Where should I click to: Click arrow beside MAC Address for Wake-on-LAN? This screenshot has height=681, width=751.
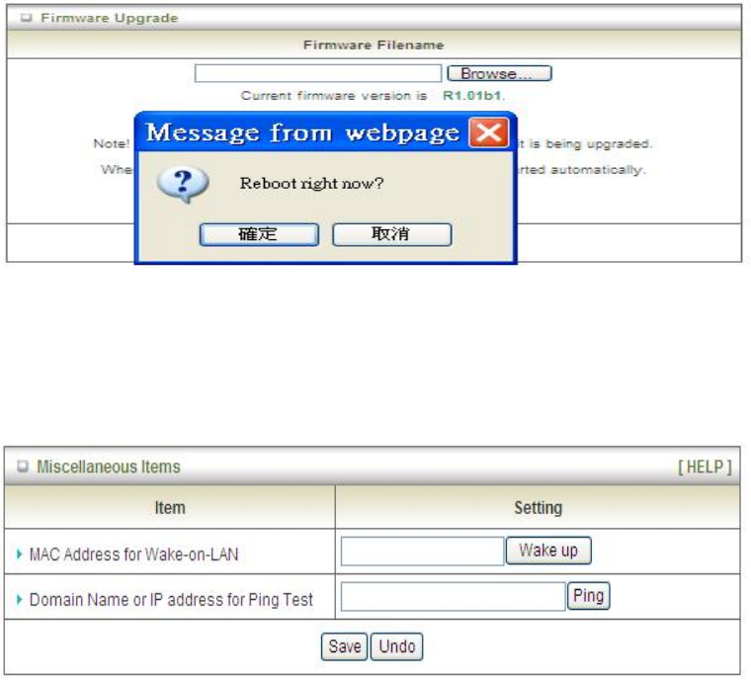[x=19, y=554]
